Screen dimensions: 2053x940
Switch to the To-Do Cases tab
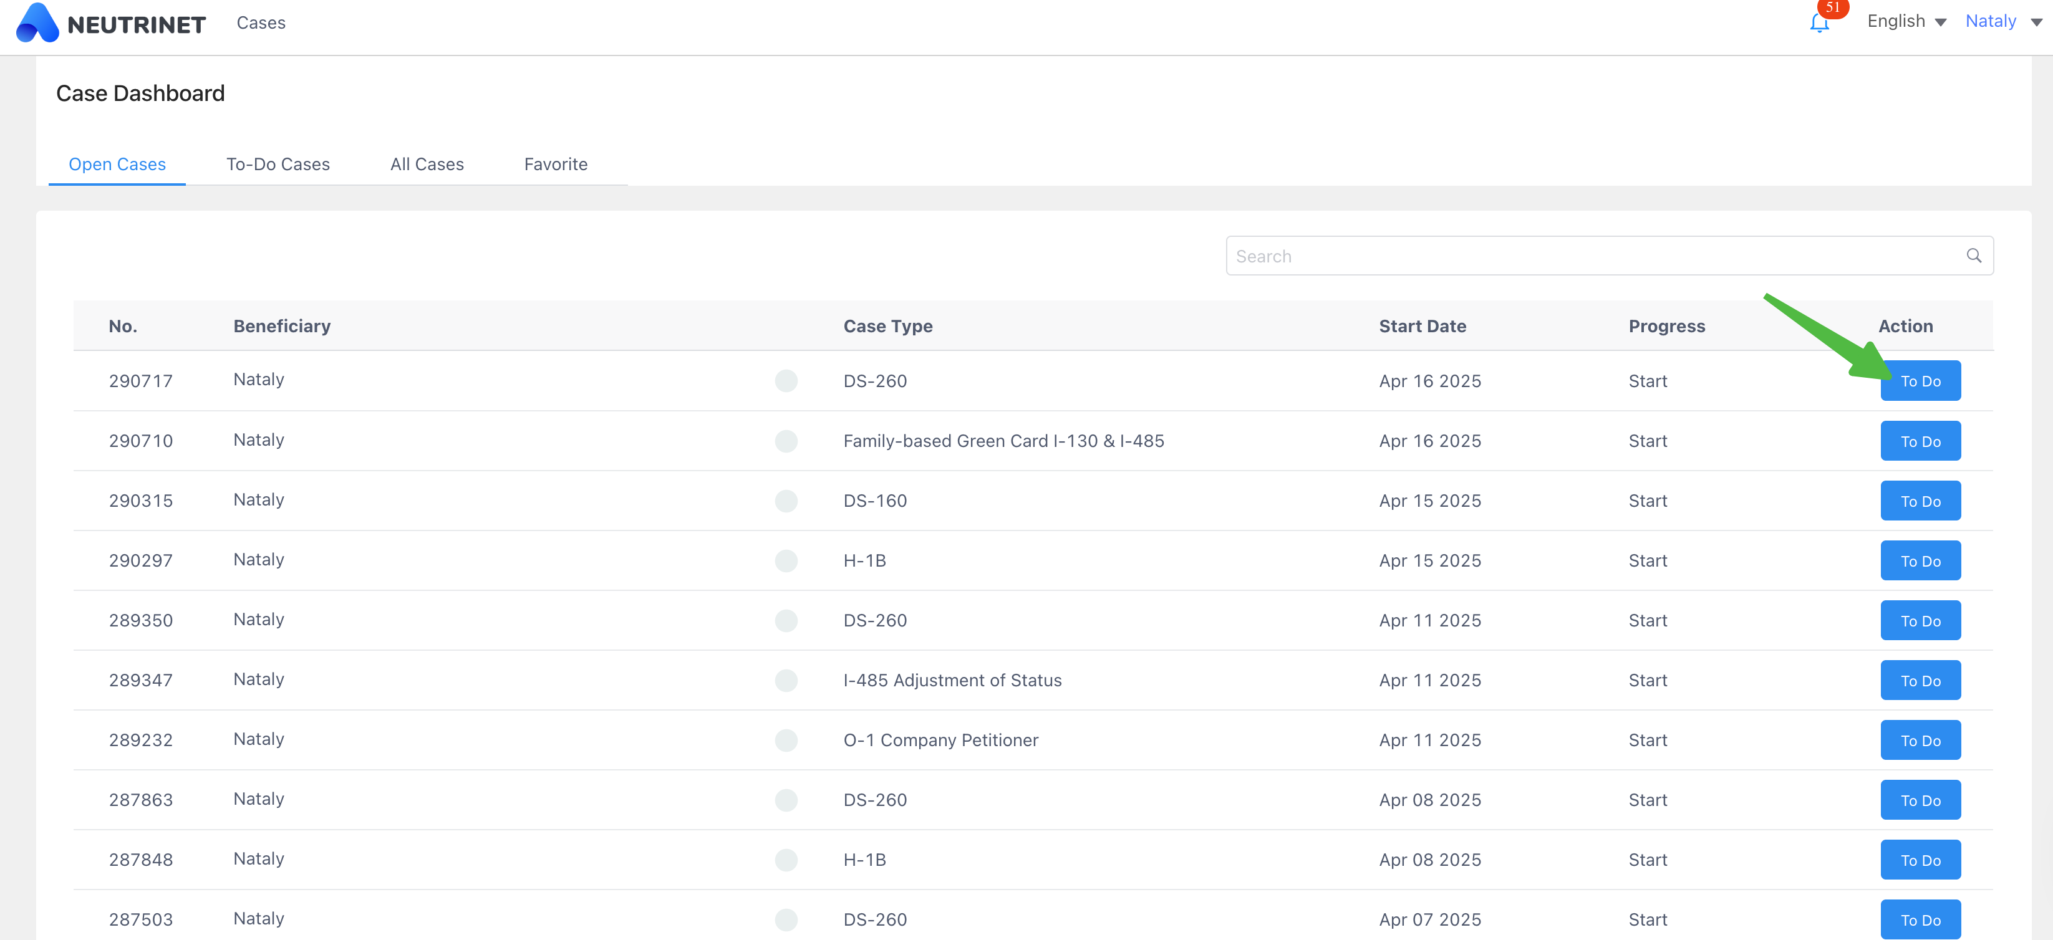[278, 164]
